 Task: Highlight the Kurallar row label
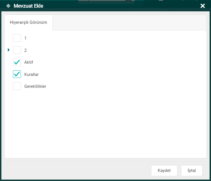click(x=31, y=74)
